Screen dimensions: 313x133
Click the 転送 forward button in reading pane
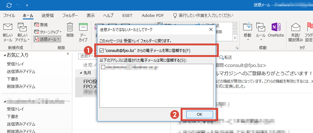coord(226,58)
